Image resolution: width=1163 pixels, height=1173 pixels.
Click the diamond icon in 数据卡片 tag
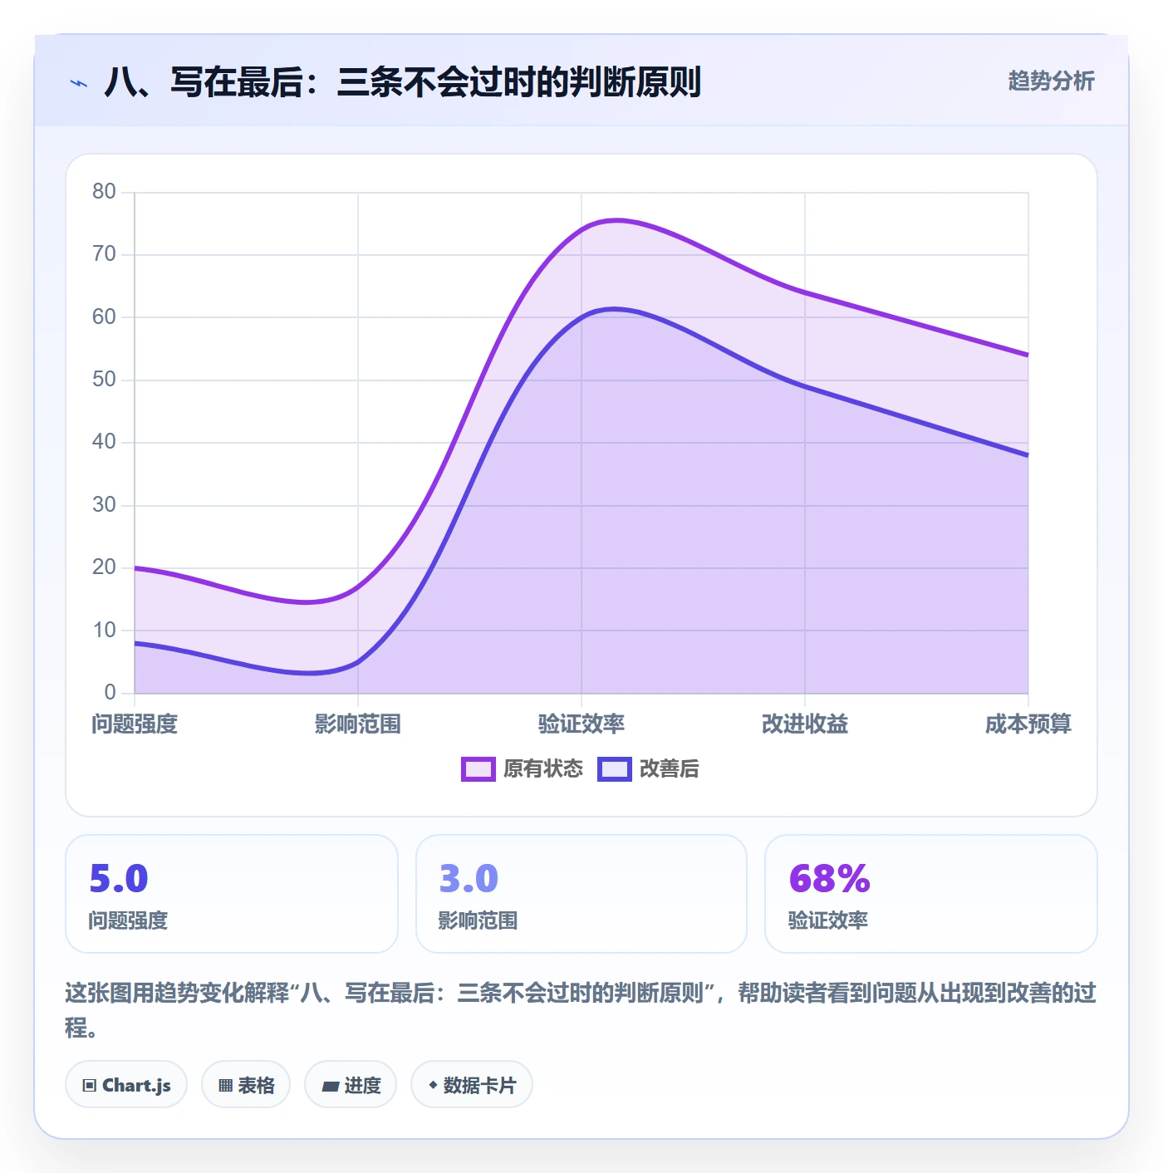pos(433,1085)
